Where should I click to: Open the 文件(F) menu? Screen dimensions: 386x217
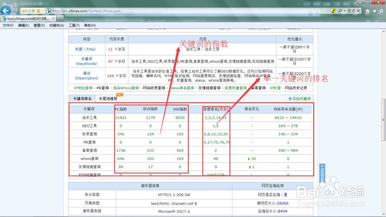8,25
